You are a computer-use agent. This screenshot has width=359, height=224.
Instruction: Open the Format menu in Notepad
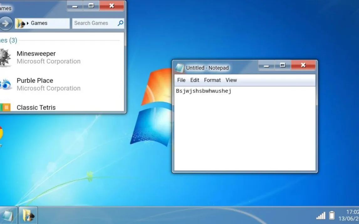(212, 80)
